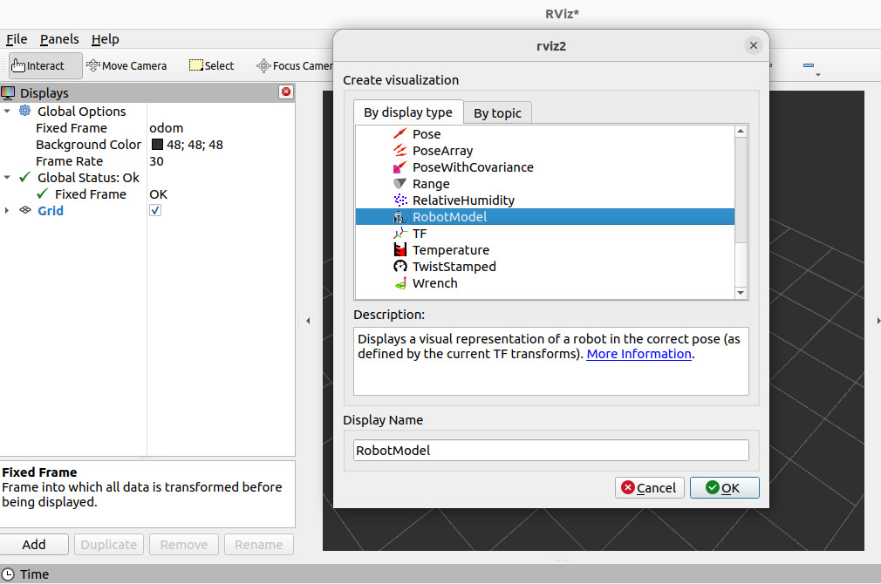Click the display list scroll down arrow
The image size is (881, 584).
tap(741, 293)
